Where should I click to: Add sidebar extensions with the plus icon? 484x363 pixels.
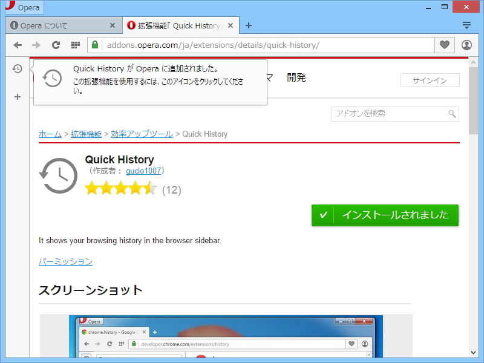coord(17,97)
